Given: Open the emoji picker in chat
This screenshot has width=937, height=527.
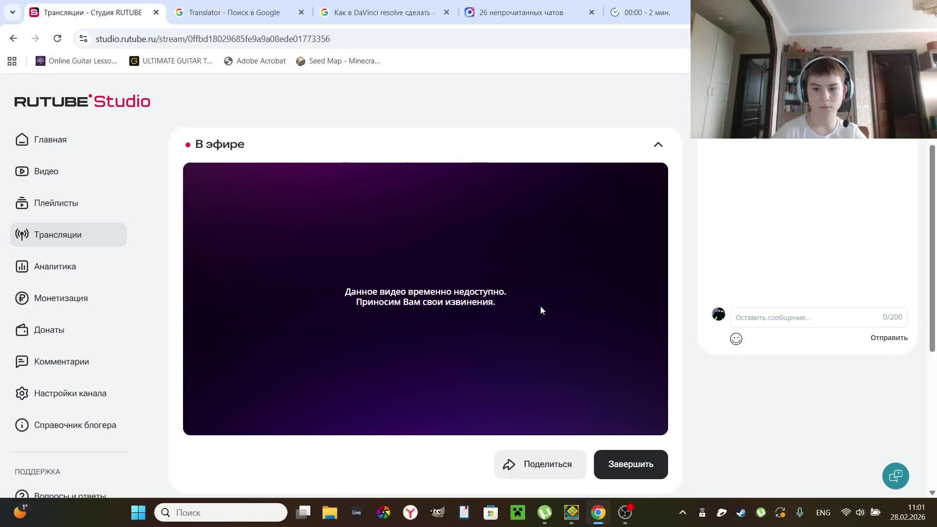Looking at the screenshot, I should pyautogui.click(x=736, y=339).
